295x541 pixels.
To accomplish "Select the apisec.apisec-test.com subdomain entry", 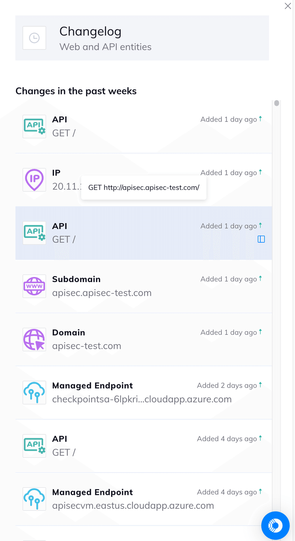I will [x=144, y=287].
